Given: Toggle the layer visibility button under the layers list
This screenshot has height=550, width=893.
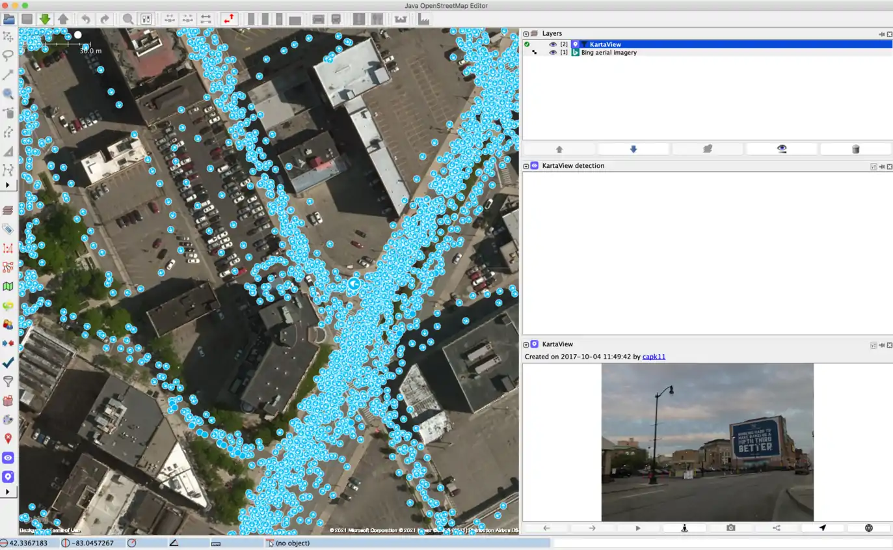Looking at the screenshot, I should pyautogui.click(x=781, y=149).
